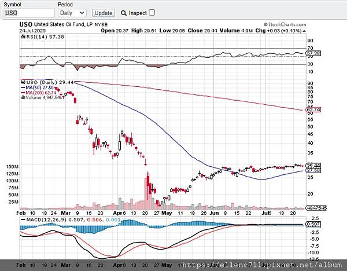
Task: Click the Close 29.44 header value
Action: click(x=202, y=31)
